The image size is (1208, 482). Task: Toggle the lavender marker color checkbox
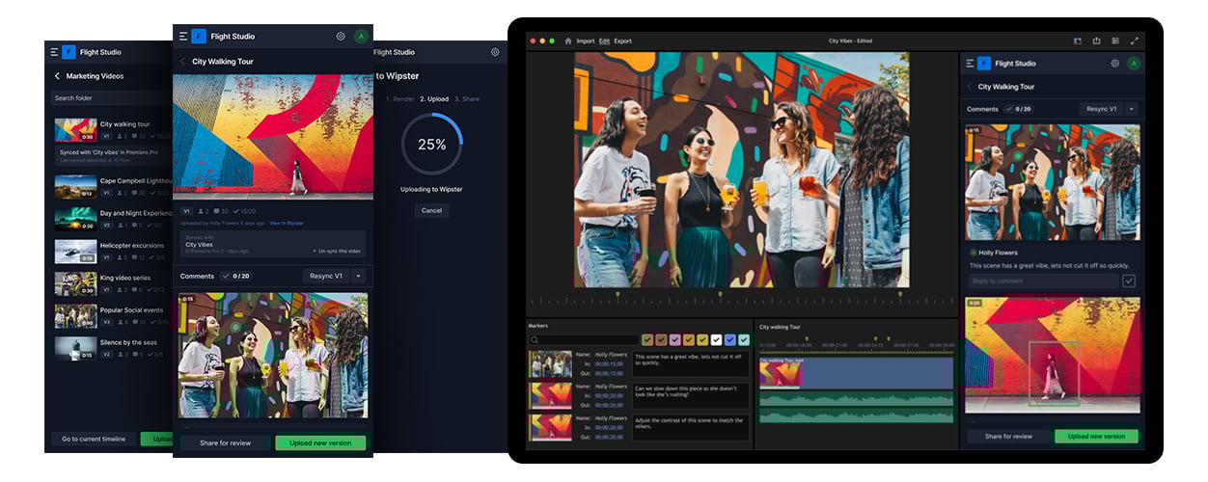(674, 340)
